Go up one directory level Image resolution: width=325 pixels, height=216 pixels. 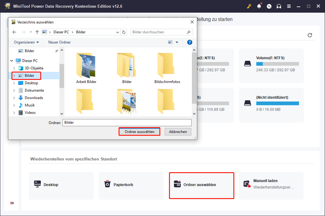pyautogui.click(x=37, y=32)
